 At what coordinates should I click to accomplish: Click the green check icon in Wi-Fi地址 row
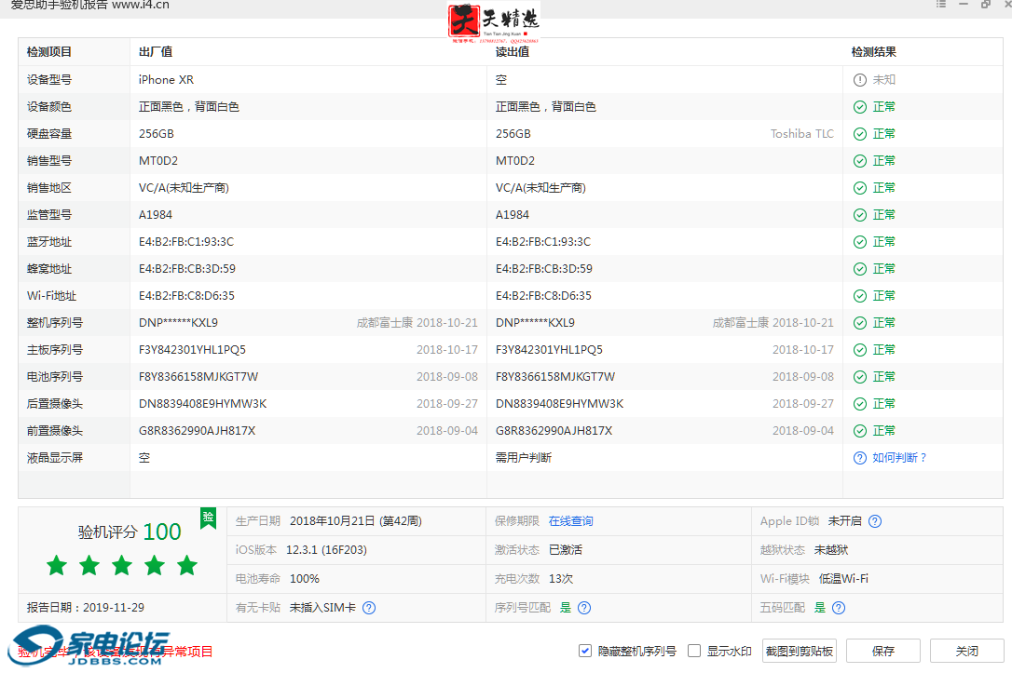860,297
